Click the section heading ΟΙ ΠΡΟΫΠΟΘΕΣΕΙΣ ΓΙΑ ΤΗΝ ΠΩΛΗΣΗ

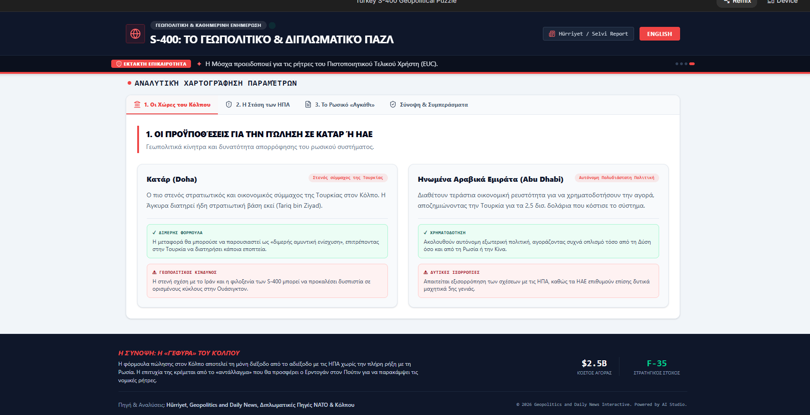pyautogui.click(x=259, y=134)
